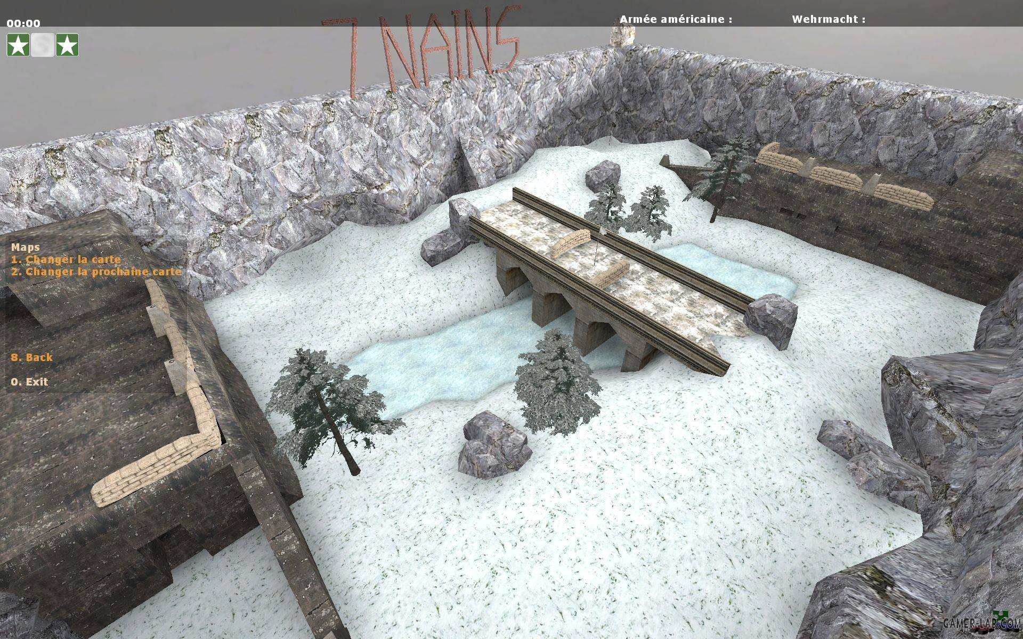Screen dimensions: 1023x639
Task: Click the right green star capture flag icon
Action: click(67, 45)
